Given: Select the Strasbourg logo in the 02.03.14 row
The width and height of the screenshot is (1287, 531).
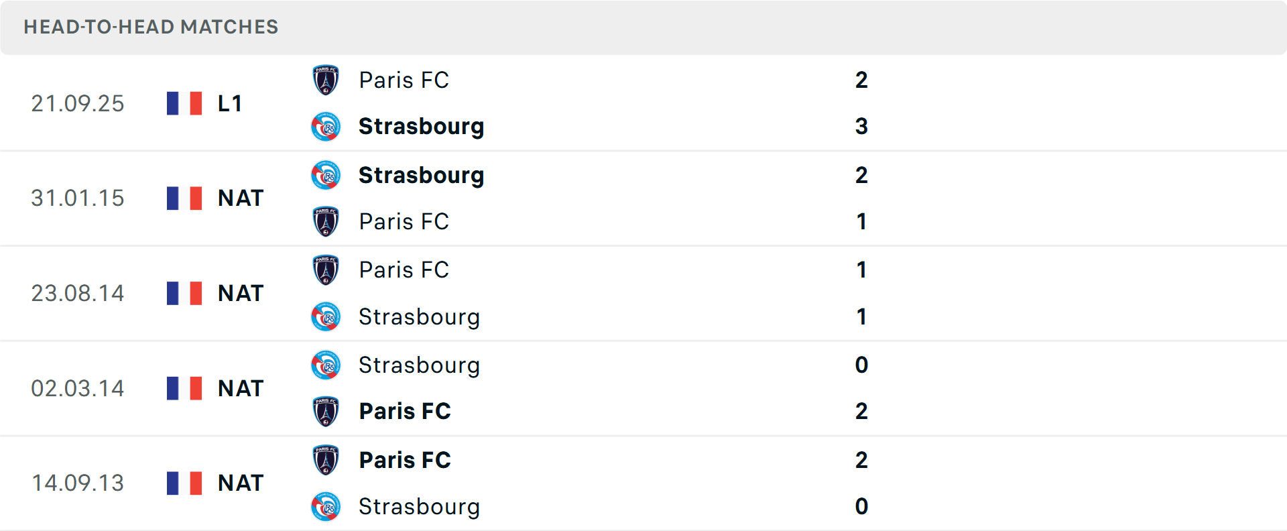Looking at the screenshot, I should [x=326, y=365].
